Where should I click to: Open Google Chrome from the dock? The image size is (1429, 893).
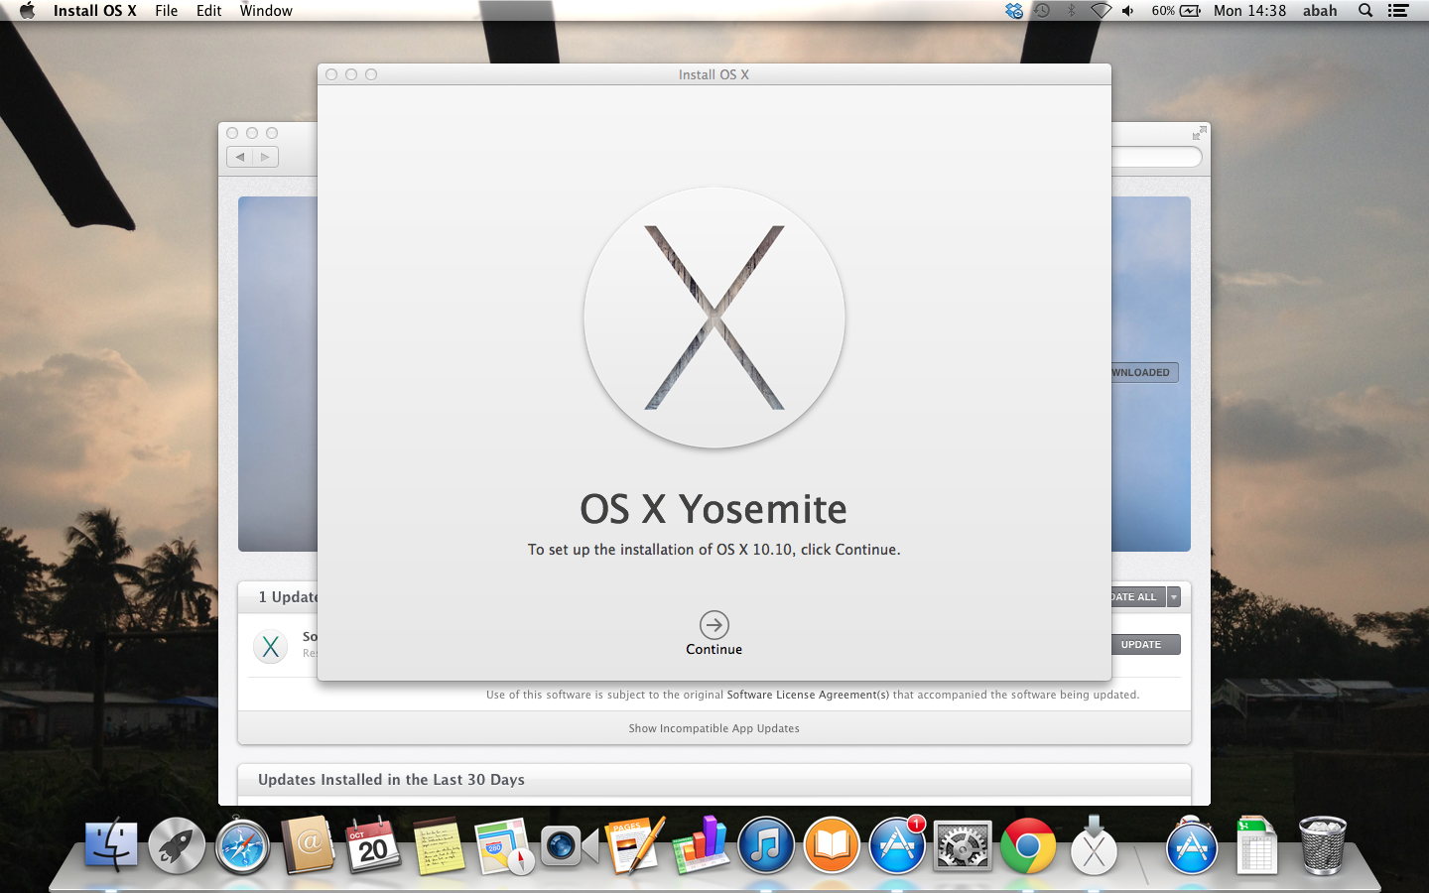(x=1028, y=846)
